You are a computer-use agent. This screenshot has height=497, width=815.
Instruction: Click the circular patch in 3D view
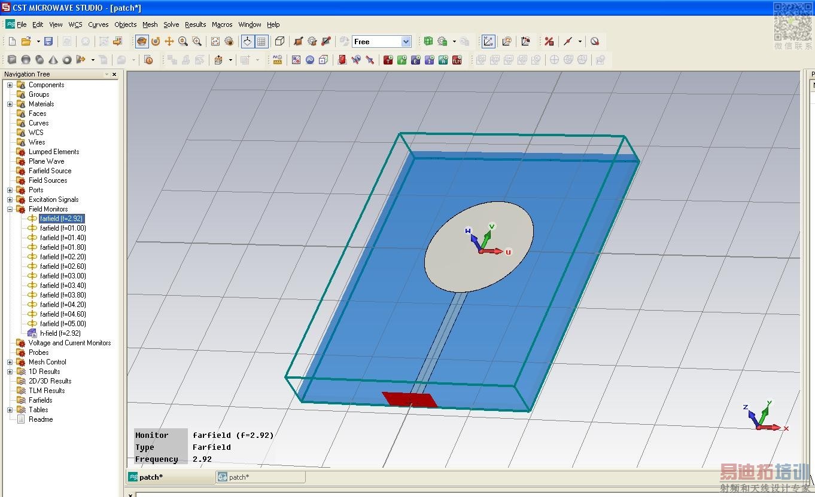(x=479, y=247)
